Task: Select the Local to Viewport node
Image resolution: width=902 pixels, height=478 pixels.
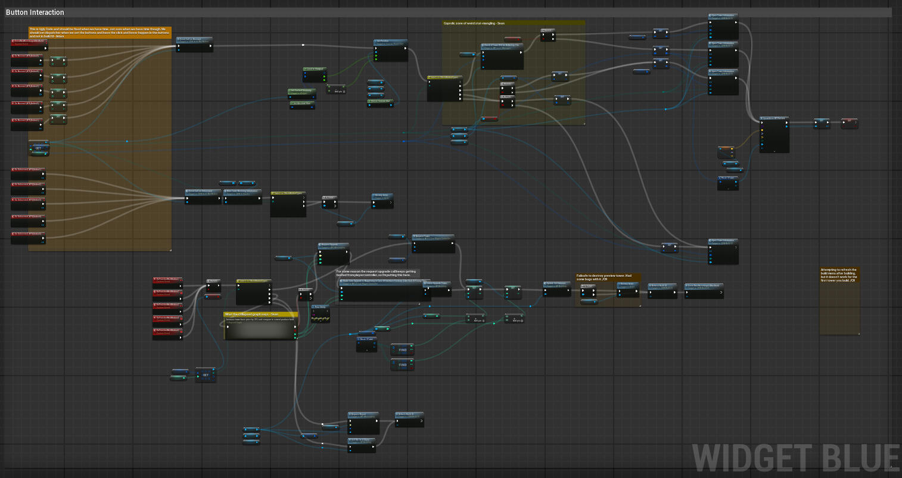Action: (315, 70)
